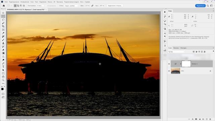This screenshot has width=215, height=121.
Task: Hide the Background layer
Action: [169, 71]
